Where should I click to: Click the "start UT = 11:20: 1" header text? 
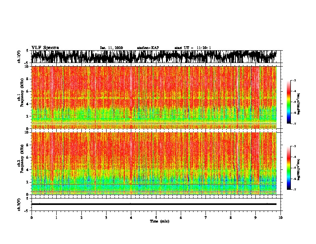[193, 48]
